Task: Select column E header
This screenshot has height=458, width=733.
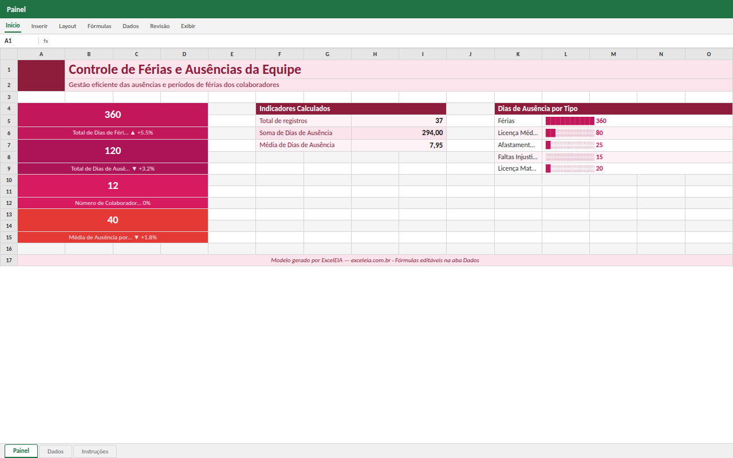Action: 232,54
